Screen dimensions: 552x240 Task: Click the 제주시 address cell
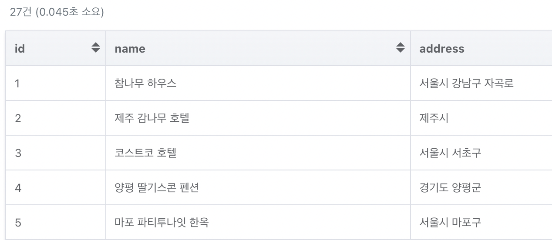click(x=481, y=118)
